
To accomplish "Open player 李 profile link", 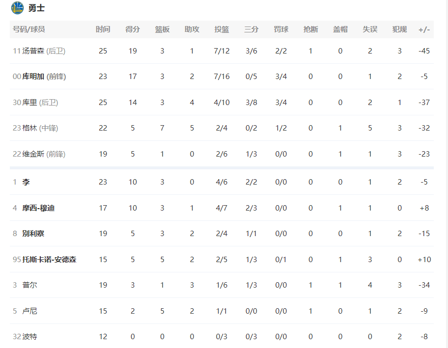I will point(26,182).
